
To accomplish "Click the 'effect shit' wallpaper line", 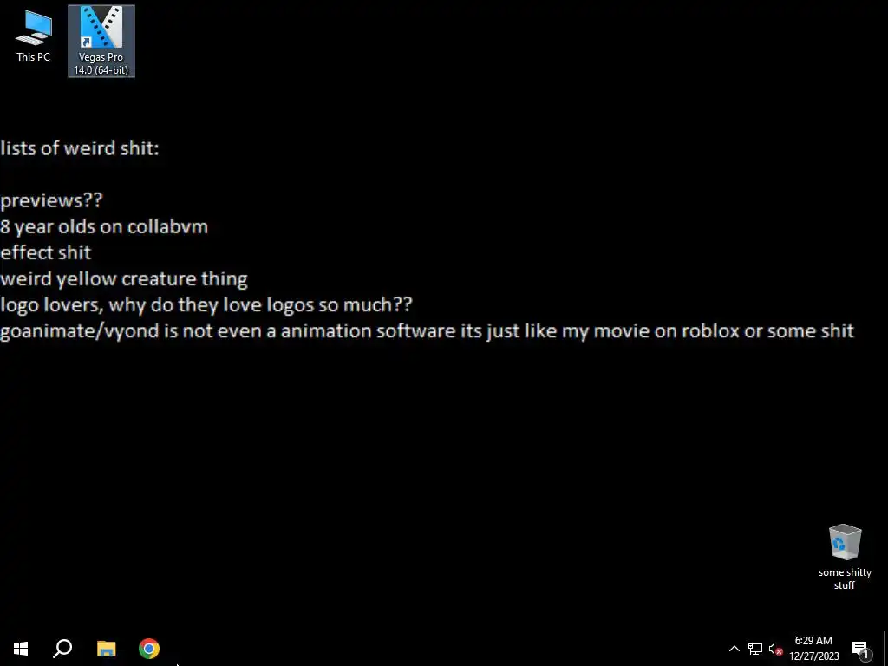I will [45, 252].
